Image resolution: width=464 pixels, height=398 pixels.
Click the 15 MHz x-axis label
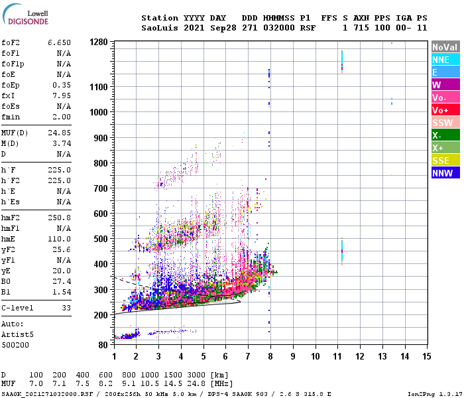[x=426, y=356]
